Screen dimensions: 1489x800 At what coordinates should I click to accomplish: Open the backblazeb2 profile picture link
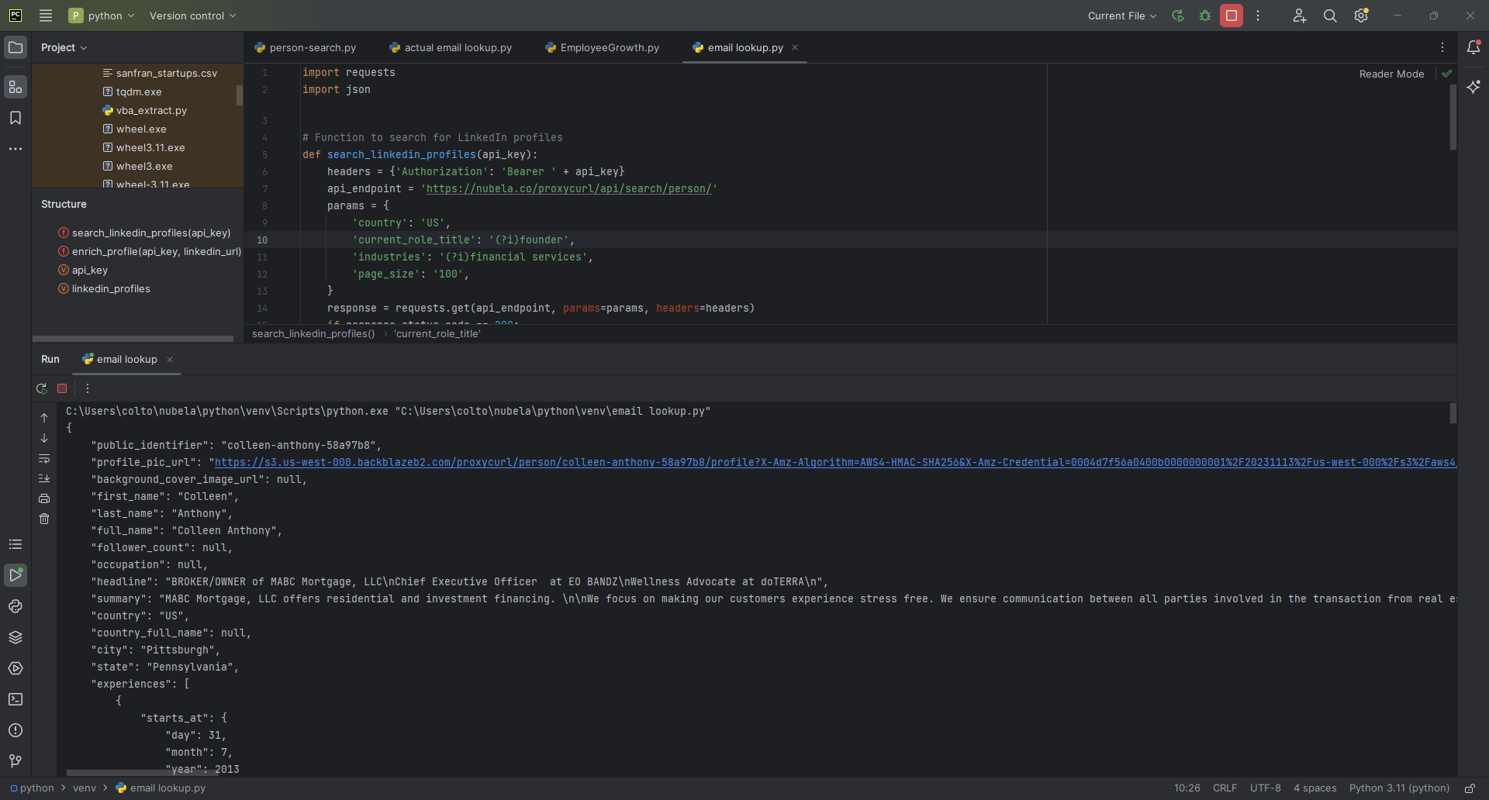[x=835, y=462]
